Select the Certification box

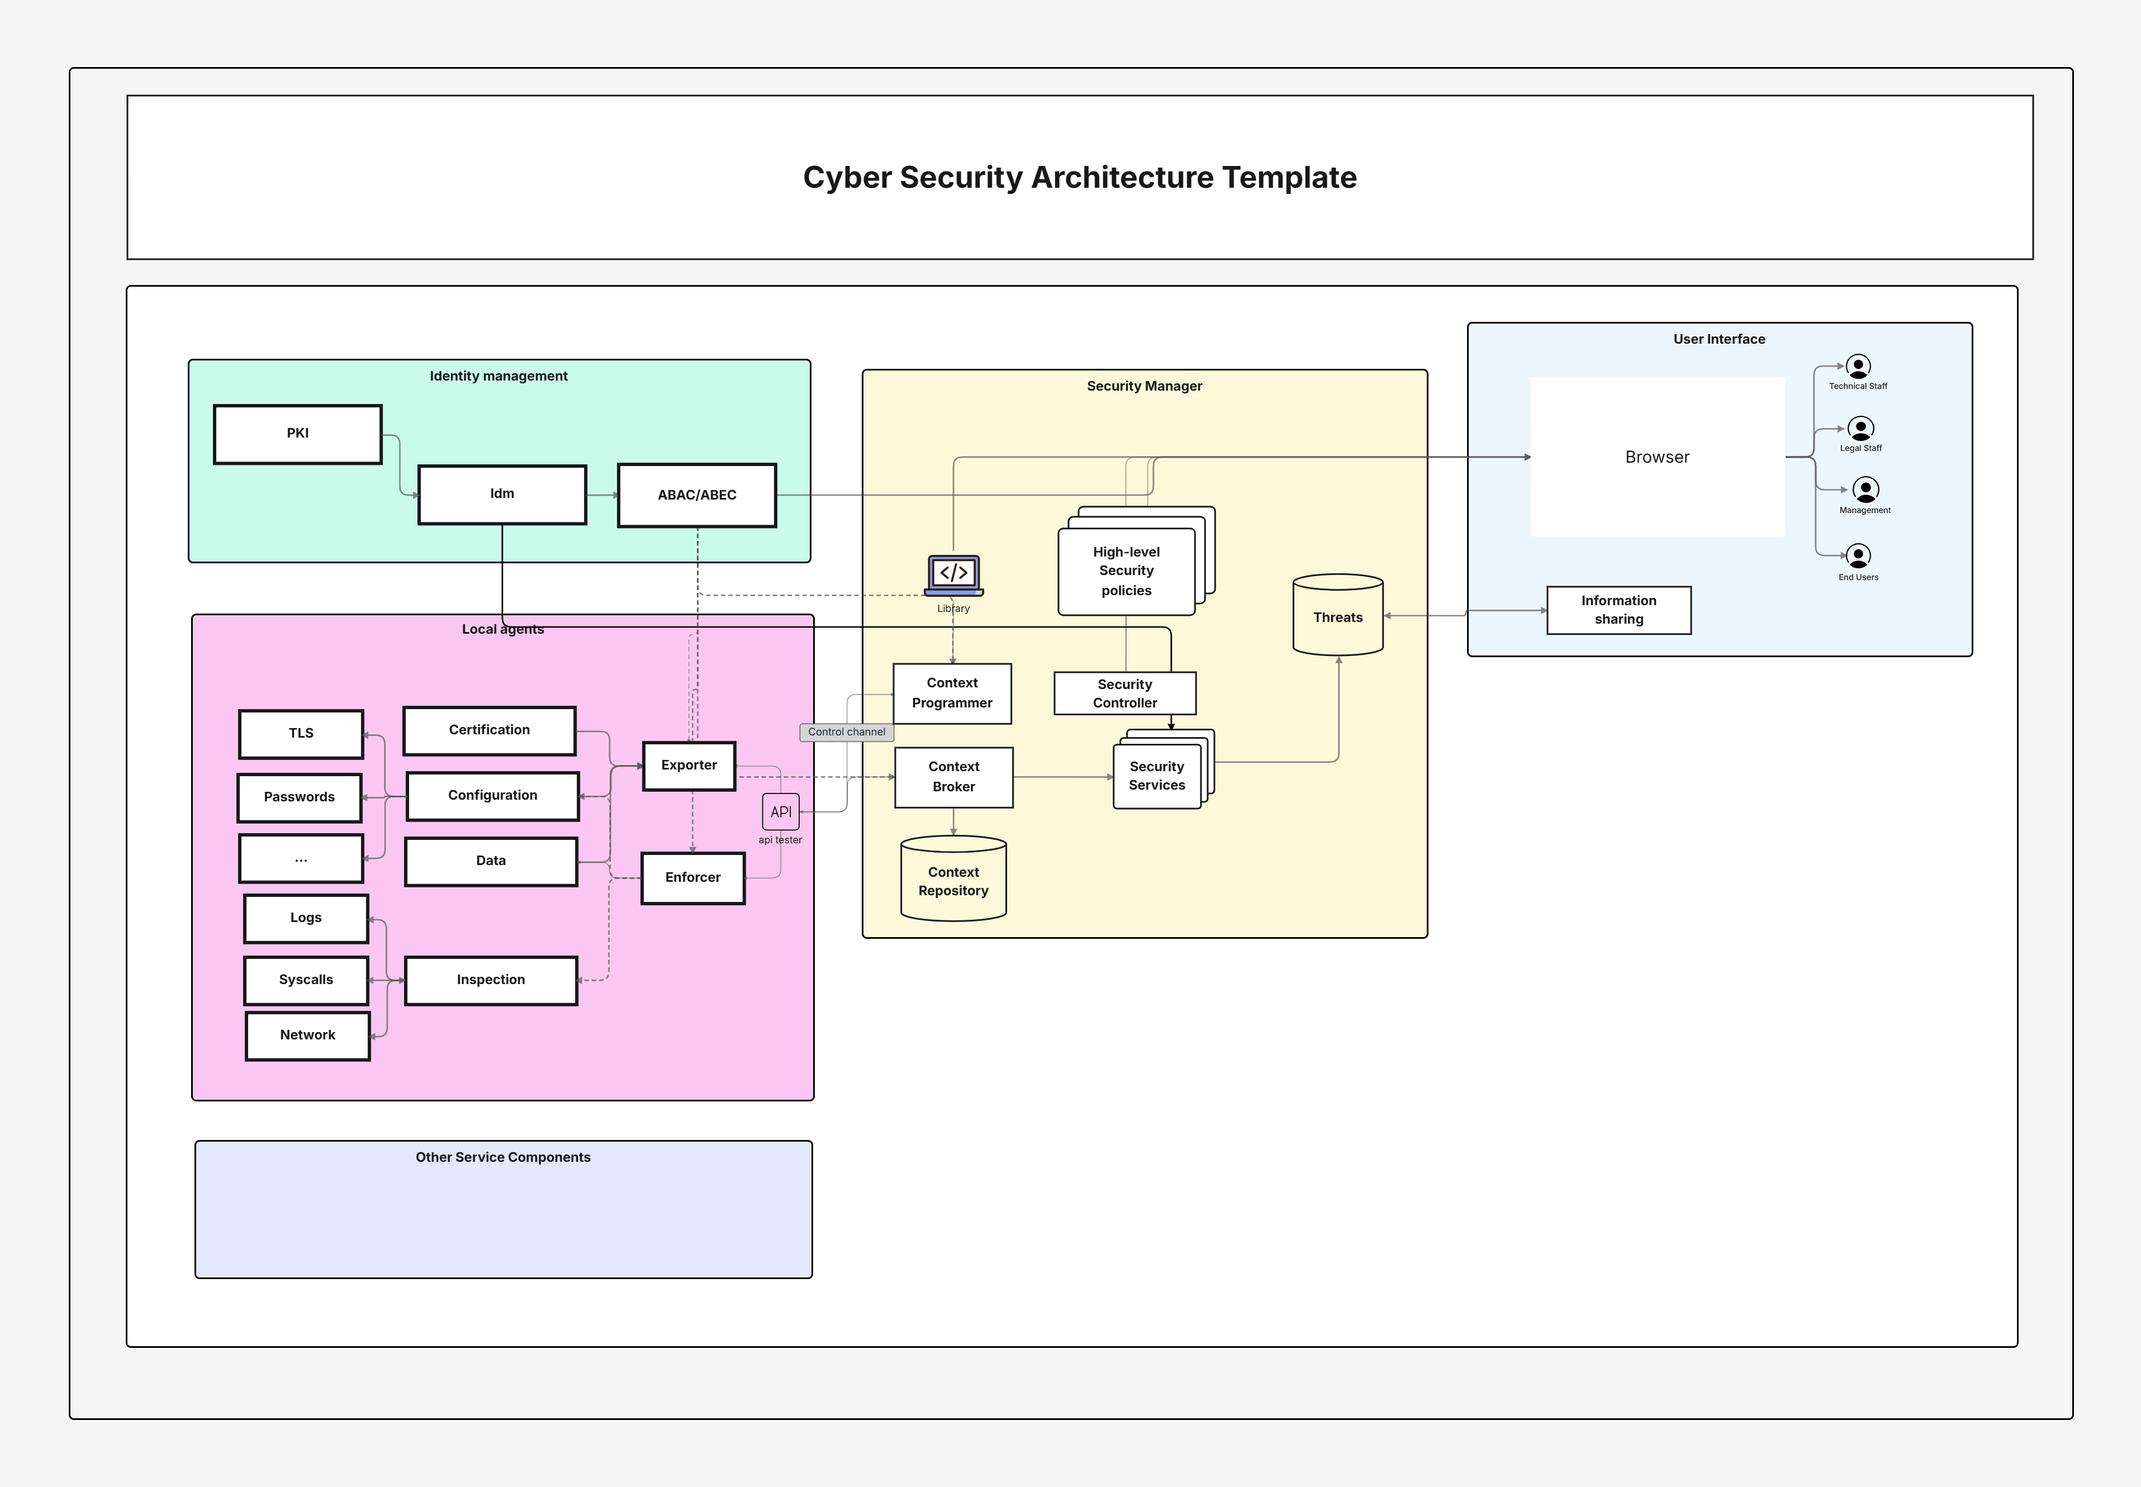pos(489,730)
